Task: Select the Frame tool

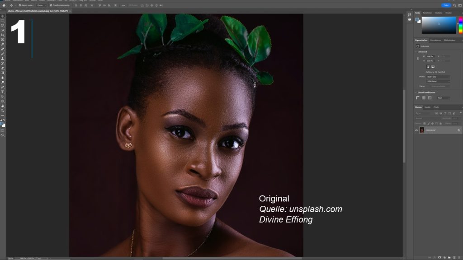Action: click(x=3, y=40)
